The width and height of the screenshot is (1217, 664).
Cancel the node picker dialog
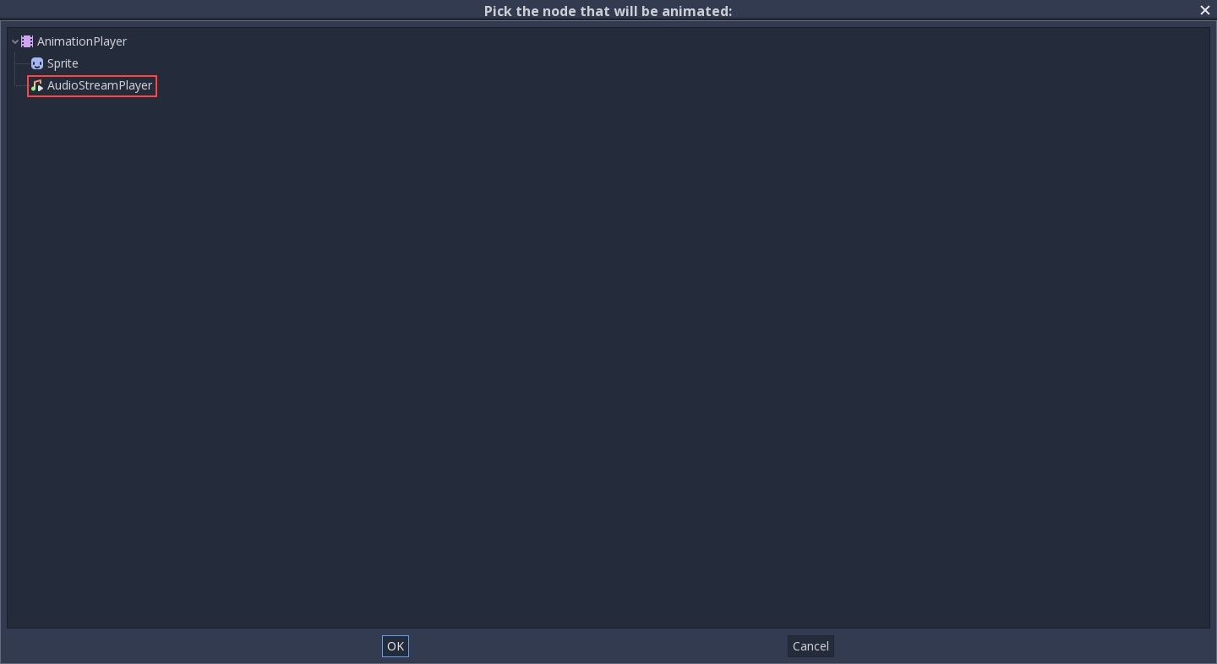pos(810,646)
